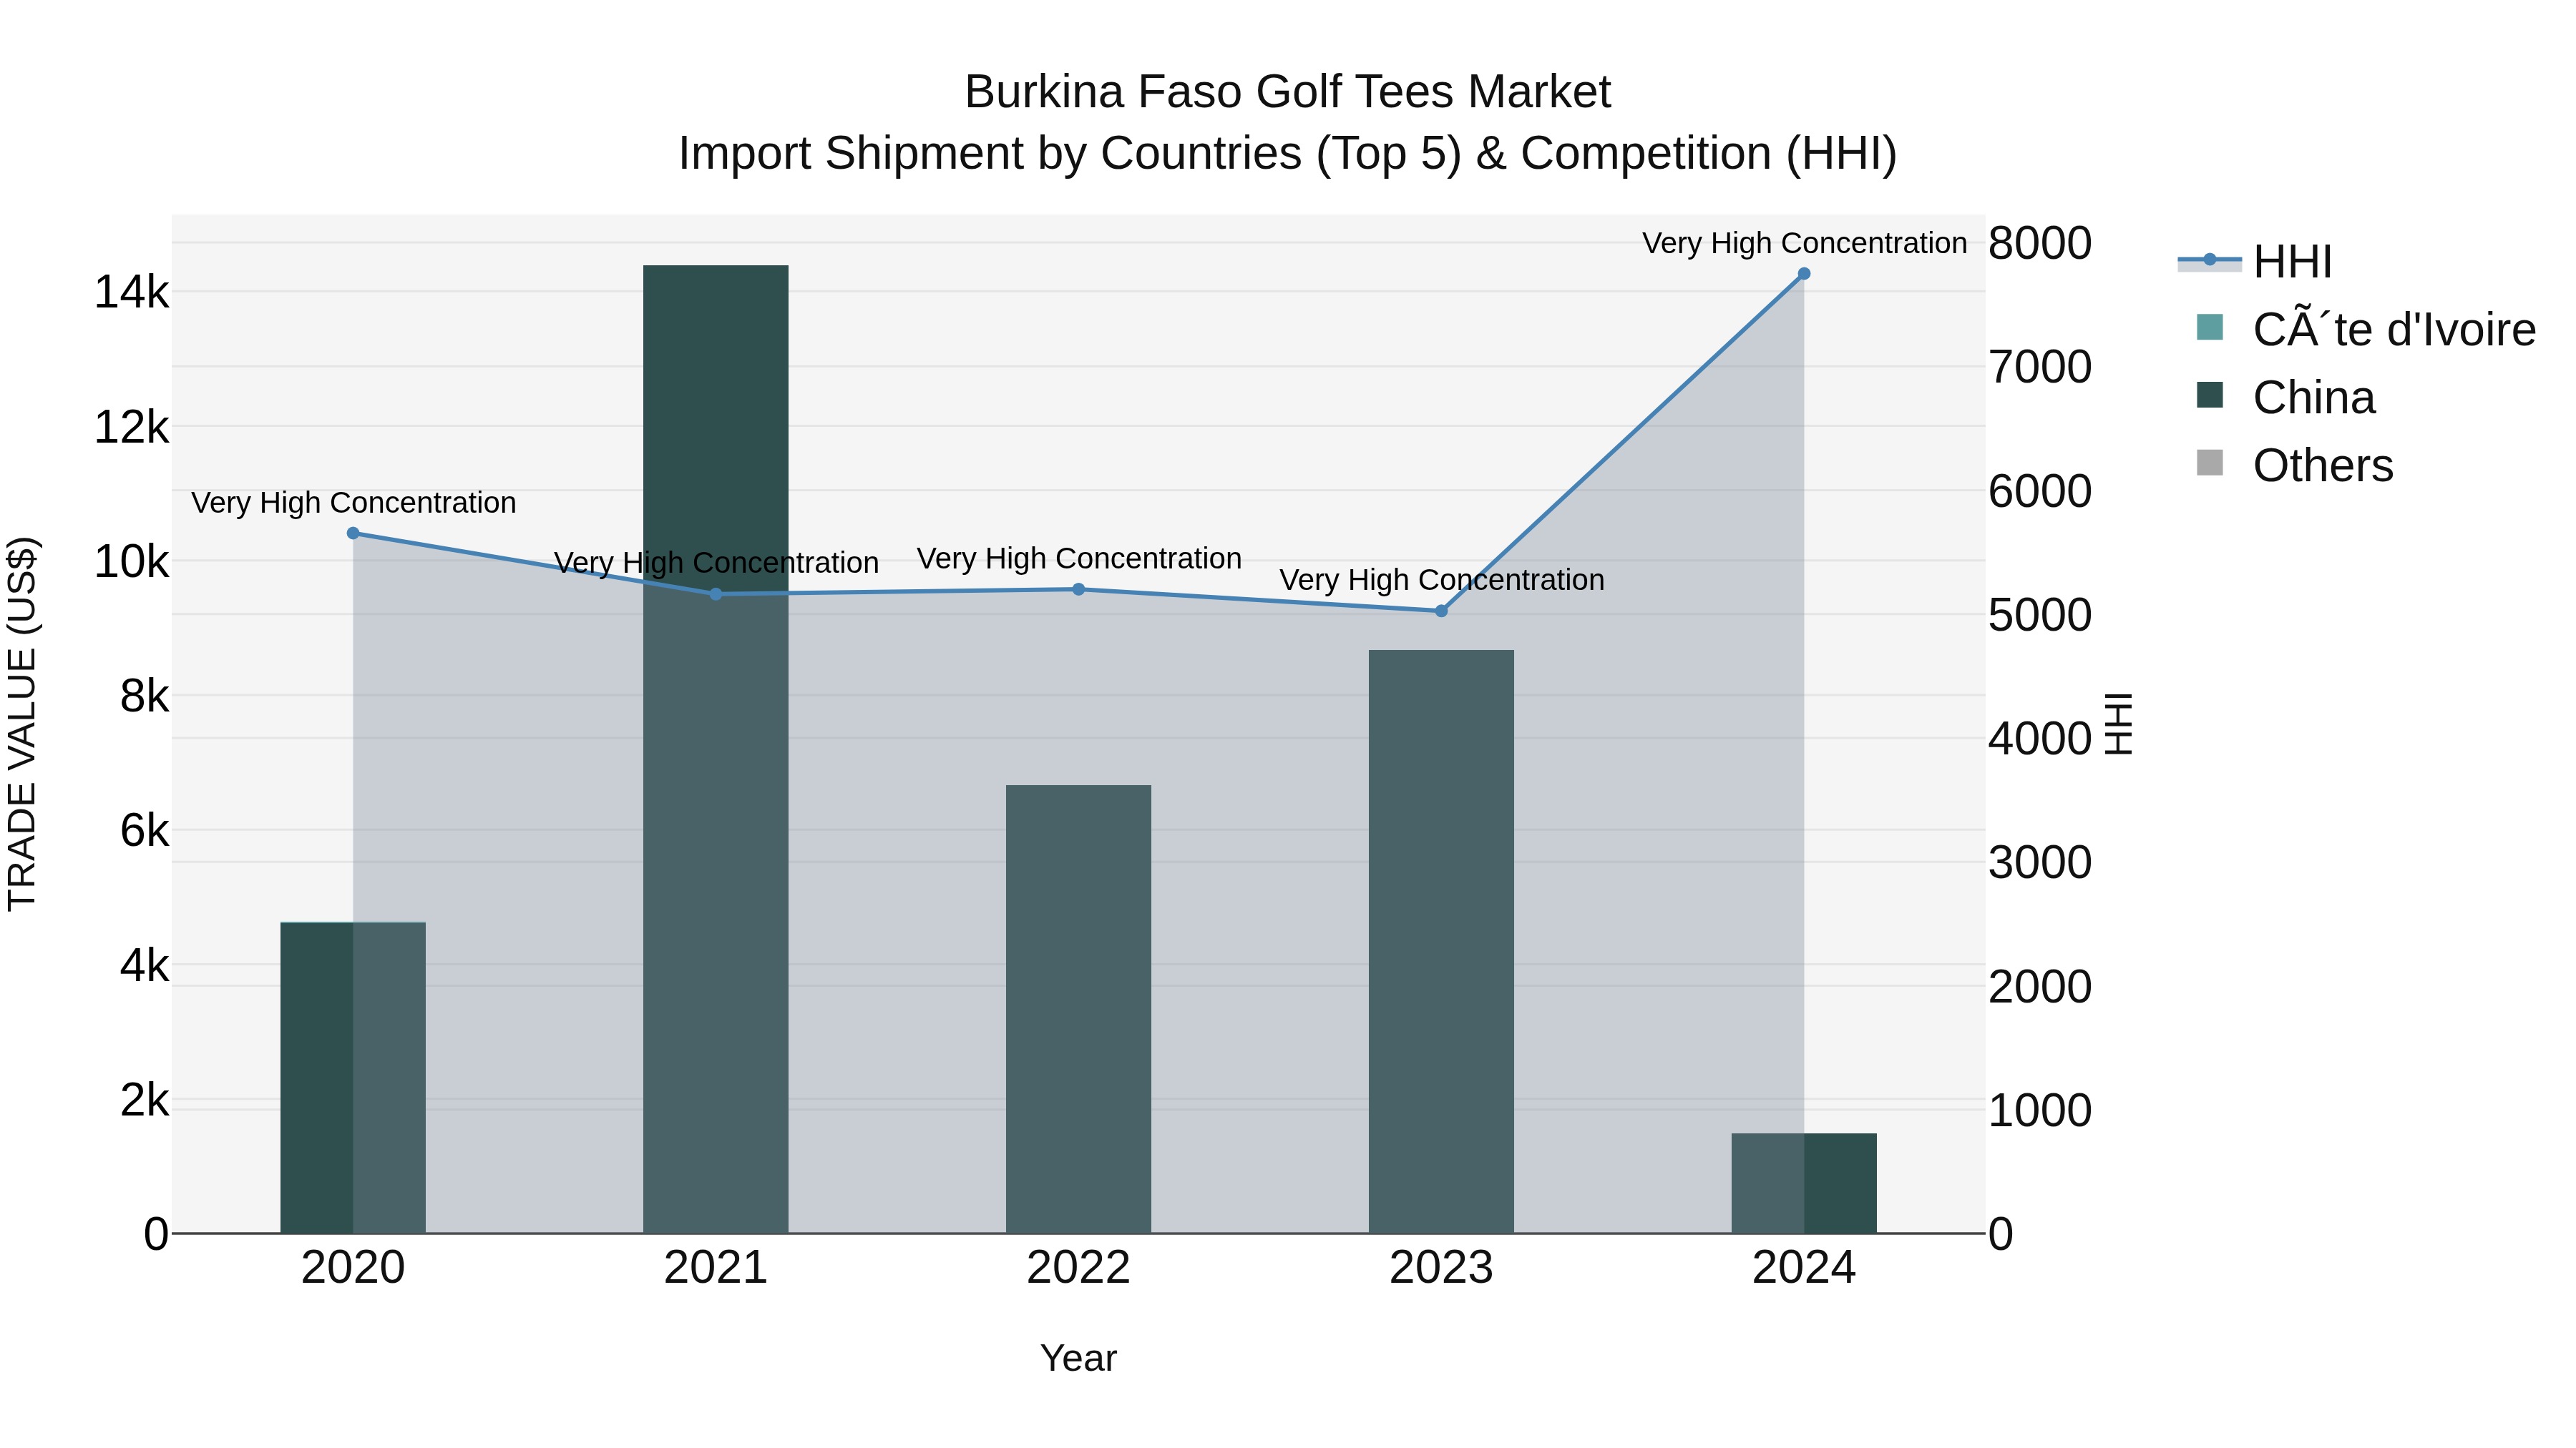2576x1448 pixels.
Task: Toggle the Others legend entry
Action: tap(2295, 466)
